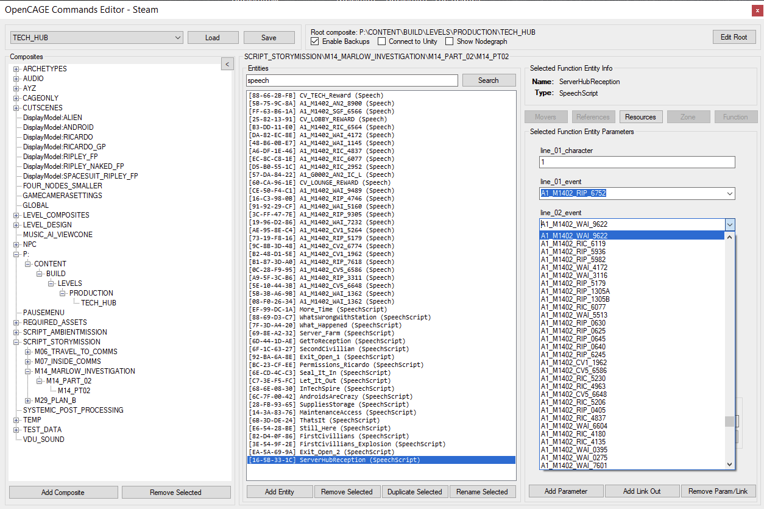Enable Show Nodegraph checkbox

pyautogui.click(x=449, y=41)
